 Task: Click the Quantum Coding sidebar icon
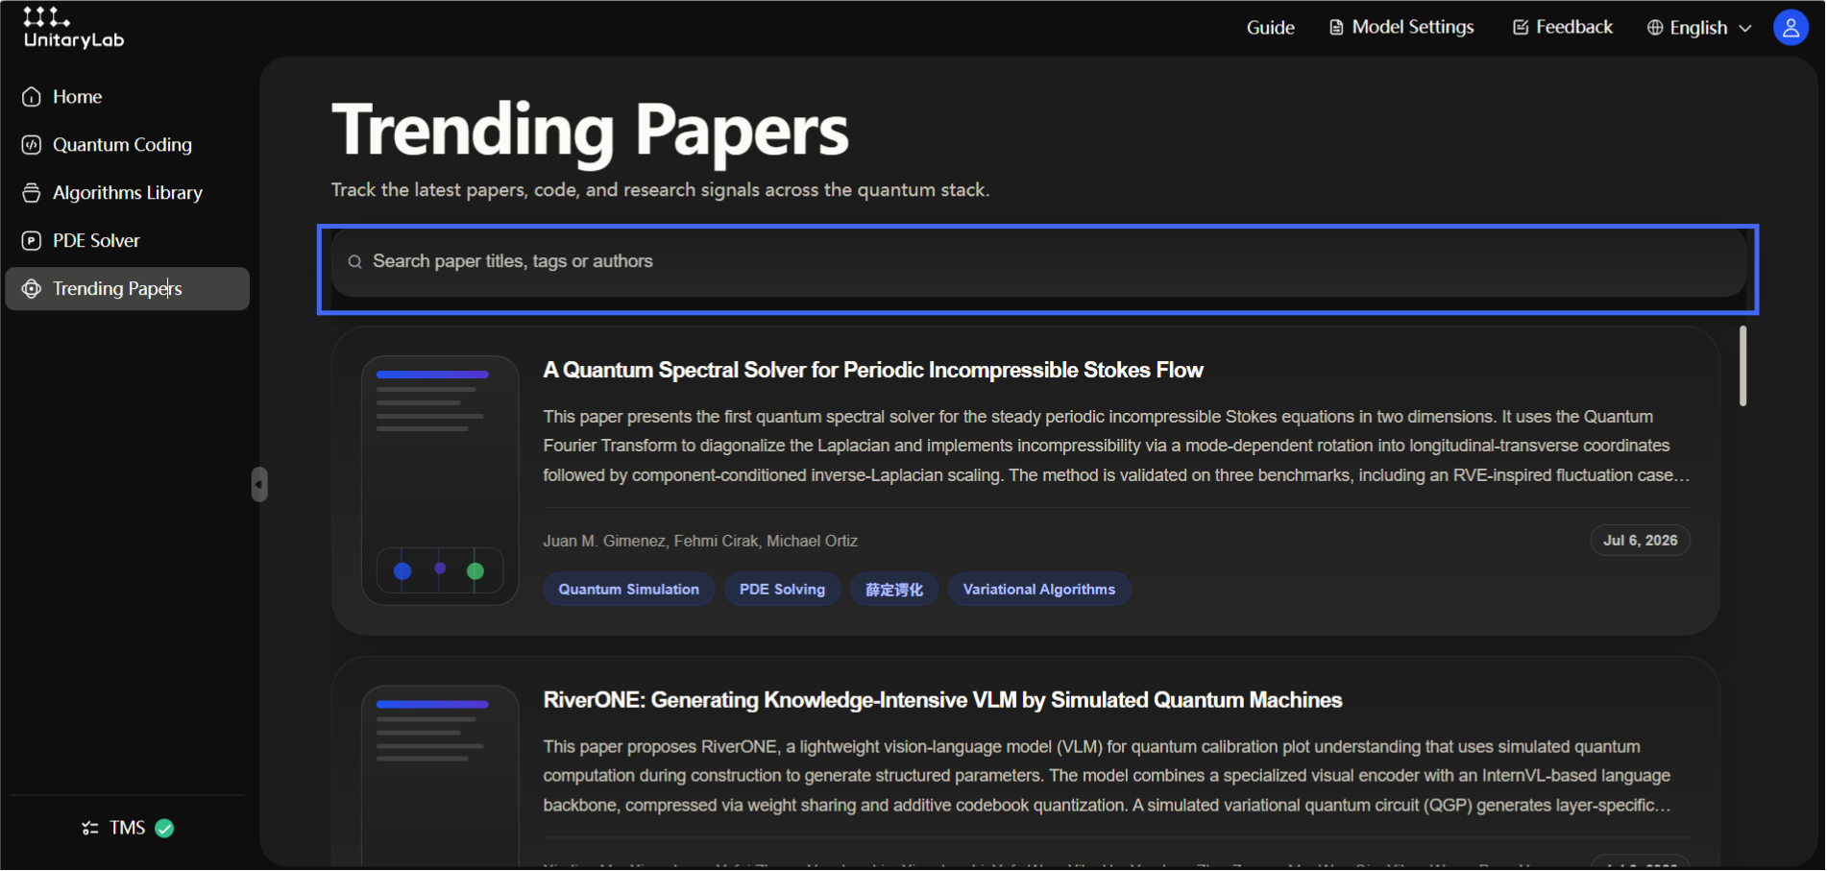tap(32, 145)
